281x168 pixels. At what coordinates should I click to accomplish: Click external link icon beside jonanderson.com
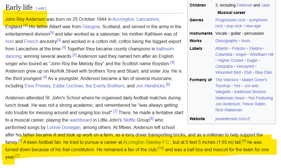point(248,119)
